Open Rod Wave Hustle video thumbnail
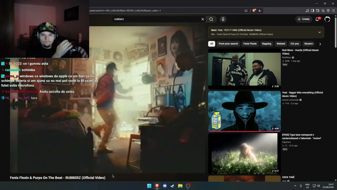 pyautogui.click(x=244, y=69)
